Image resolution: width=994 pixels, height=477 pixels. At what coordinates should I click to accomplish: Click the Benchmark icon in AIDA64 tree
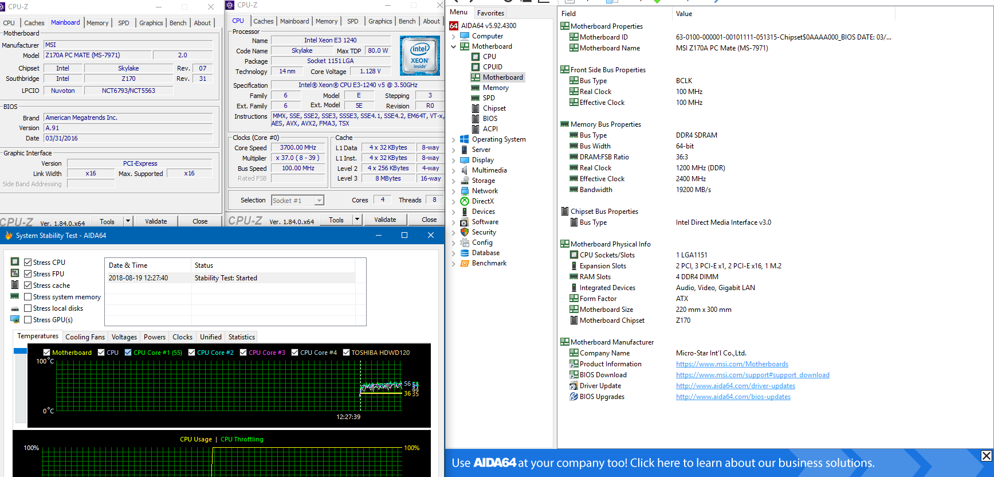(x=465, y=263)
